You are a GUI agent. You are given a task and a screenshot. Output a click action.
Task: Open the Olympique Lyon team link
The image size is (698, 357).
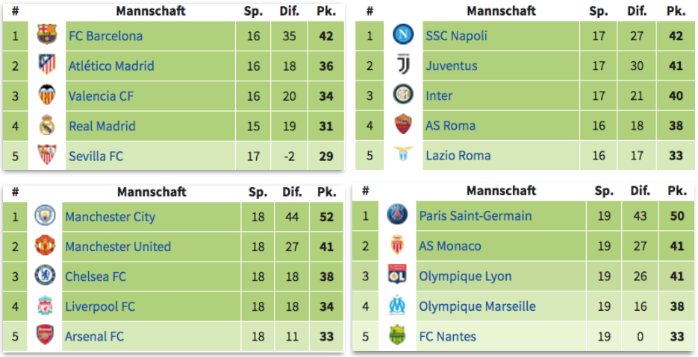[465, 277]
